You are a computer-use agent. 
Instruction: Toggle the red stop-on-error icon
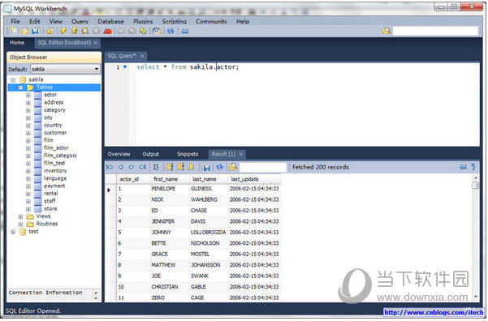point(107,31)
